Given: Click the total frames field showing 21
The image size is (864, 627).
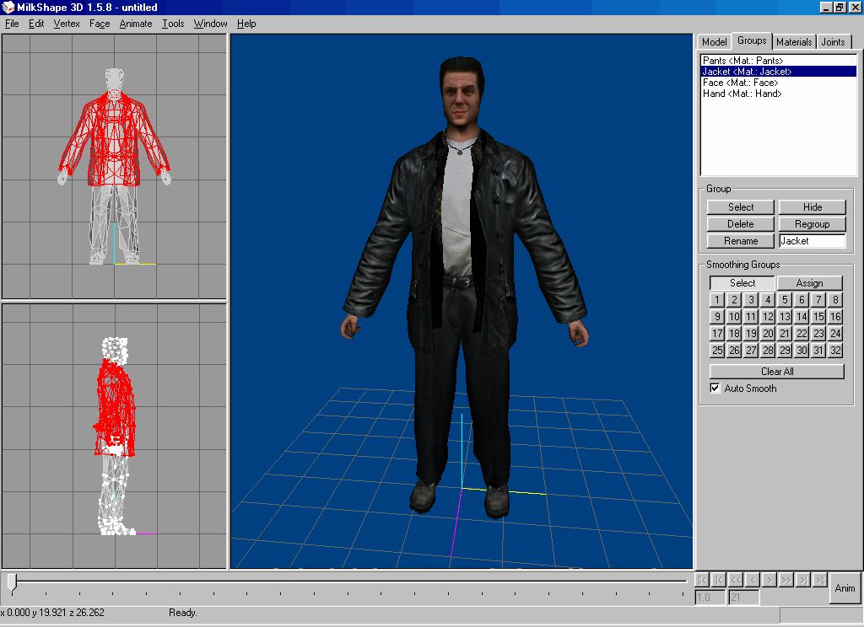Looking at the screenshot, I should 744,598.
